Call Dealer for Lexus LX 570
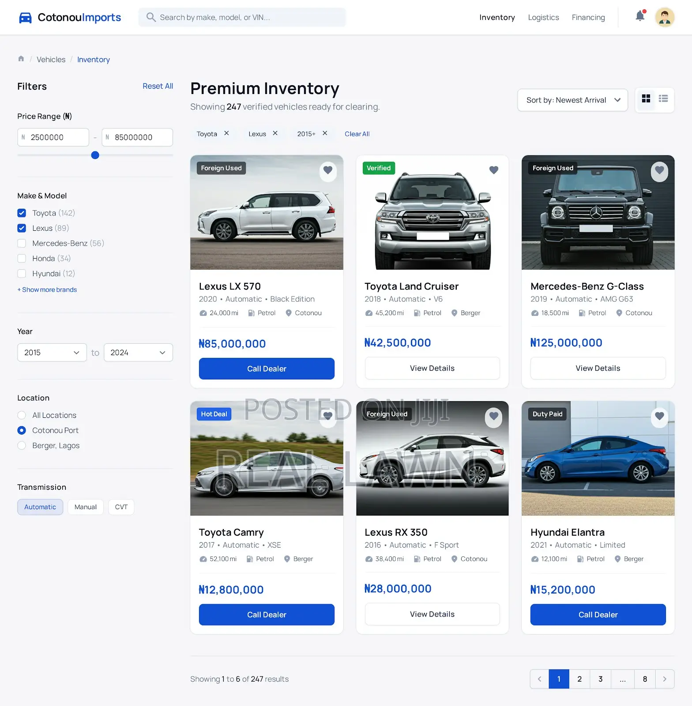The height and width of the screenshot is (706, 692). [267, 368]
